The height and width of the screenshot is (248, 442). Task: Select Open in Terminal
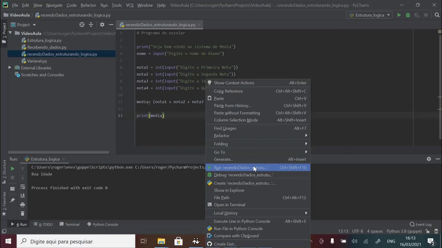pos(258,205)
